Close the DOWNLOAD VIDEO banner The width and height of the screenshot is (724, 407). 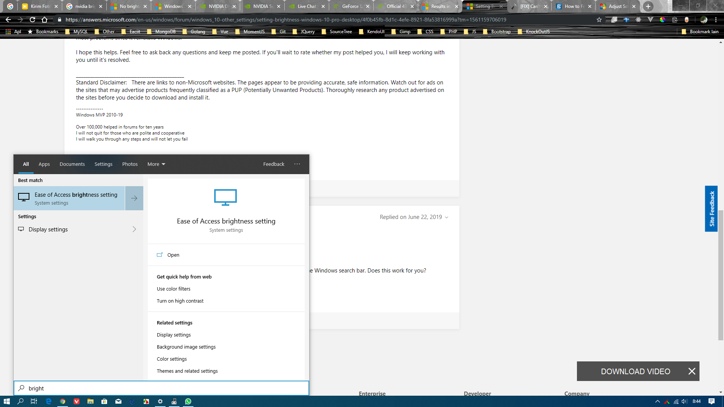tap(692, 372)
